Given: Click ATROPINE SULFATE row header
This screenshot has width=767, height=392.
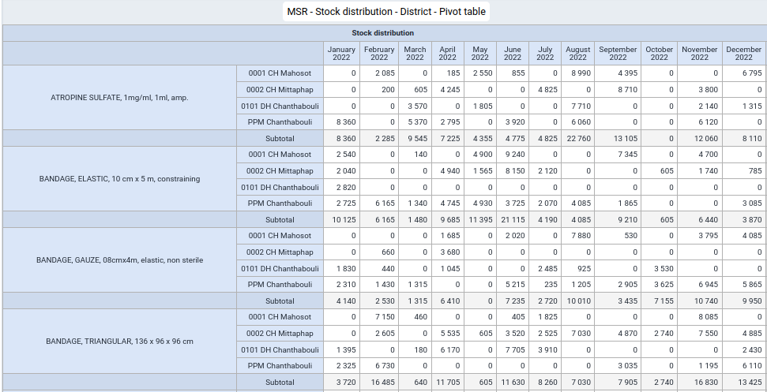Looking at the screenshot, I should click(119, 98).
